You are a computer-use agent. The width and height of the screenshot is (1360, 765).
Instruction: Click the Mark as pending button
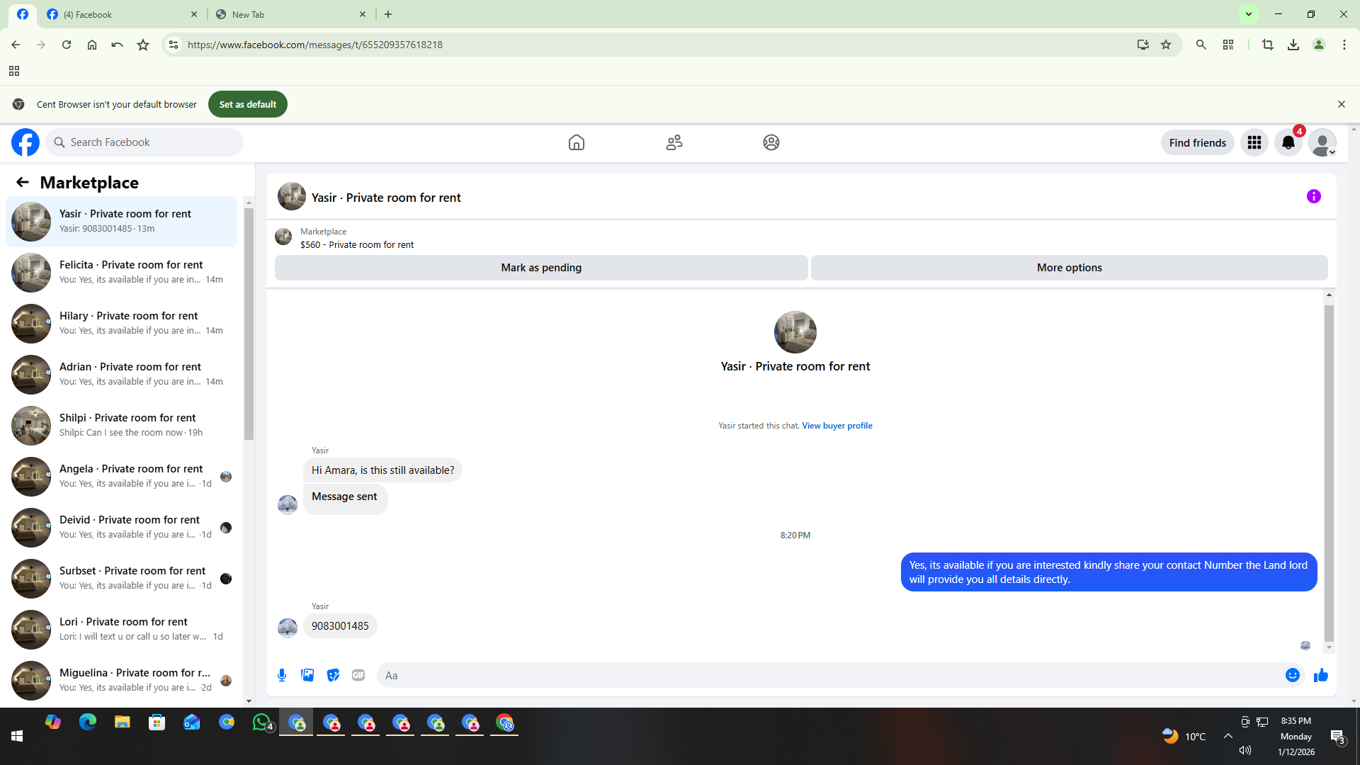(x=541, y=268)
